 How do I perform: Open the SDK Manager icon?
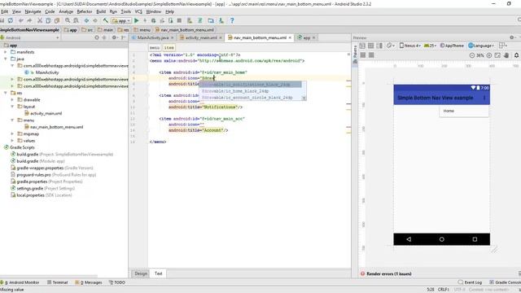pyautogui.click(x=221, y=20)
